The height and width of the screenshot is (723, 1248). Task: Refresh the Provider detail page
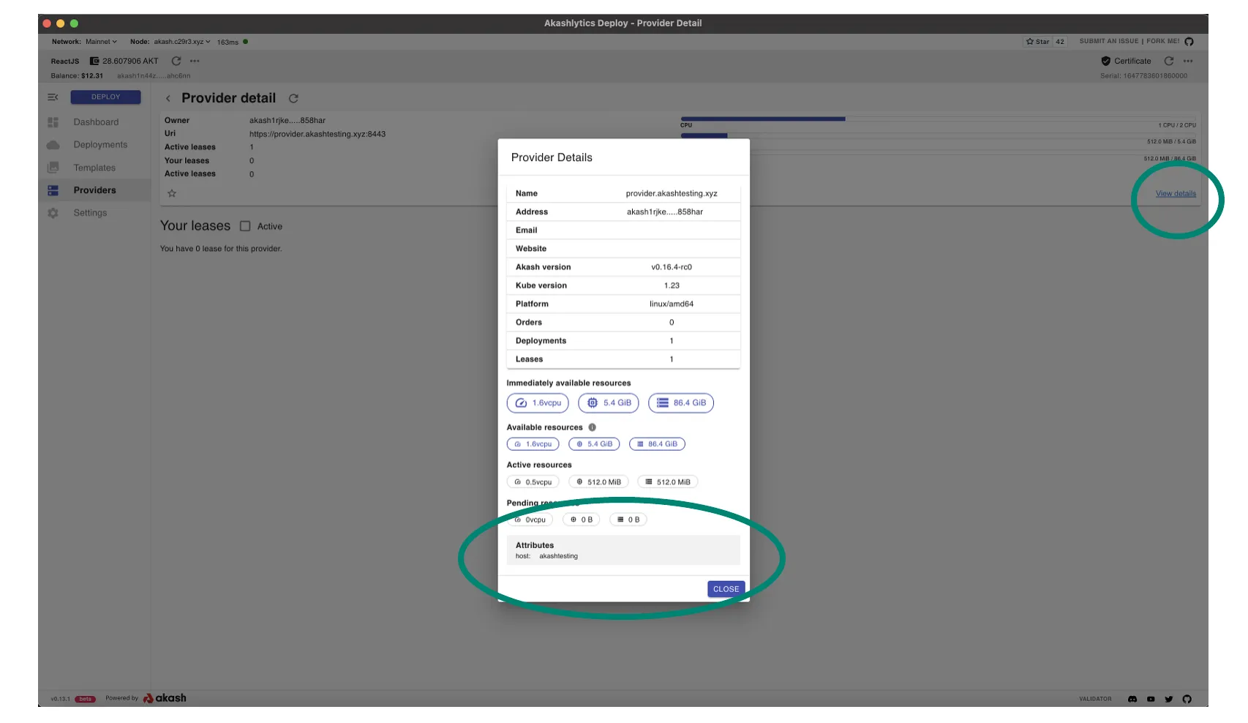coord(293,99)
